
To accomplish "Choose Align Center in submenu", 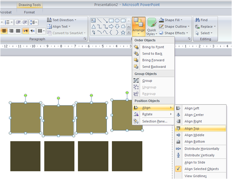I will 200,115.
